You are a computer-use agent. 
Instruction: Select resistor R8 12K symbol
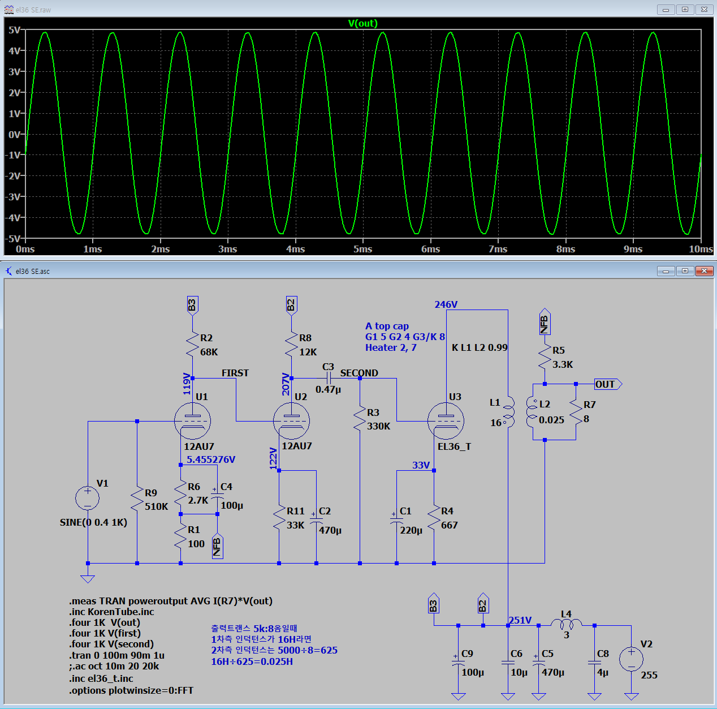pyautogui.click(x=291, y=345)
